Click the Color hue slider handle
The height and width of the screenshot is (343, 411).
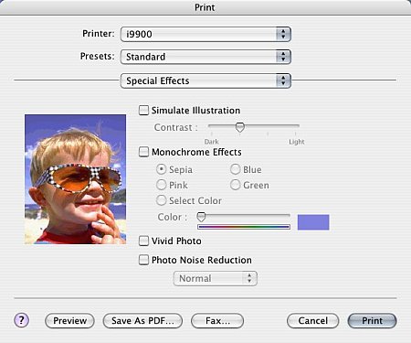tap(201, 217)
